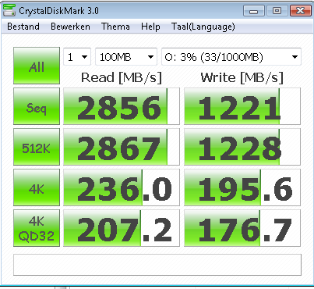Expand the drive selection dropdown O: 3%

coord(231,57)
